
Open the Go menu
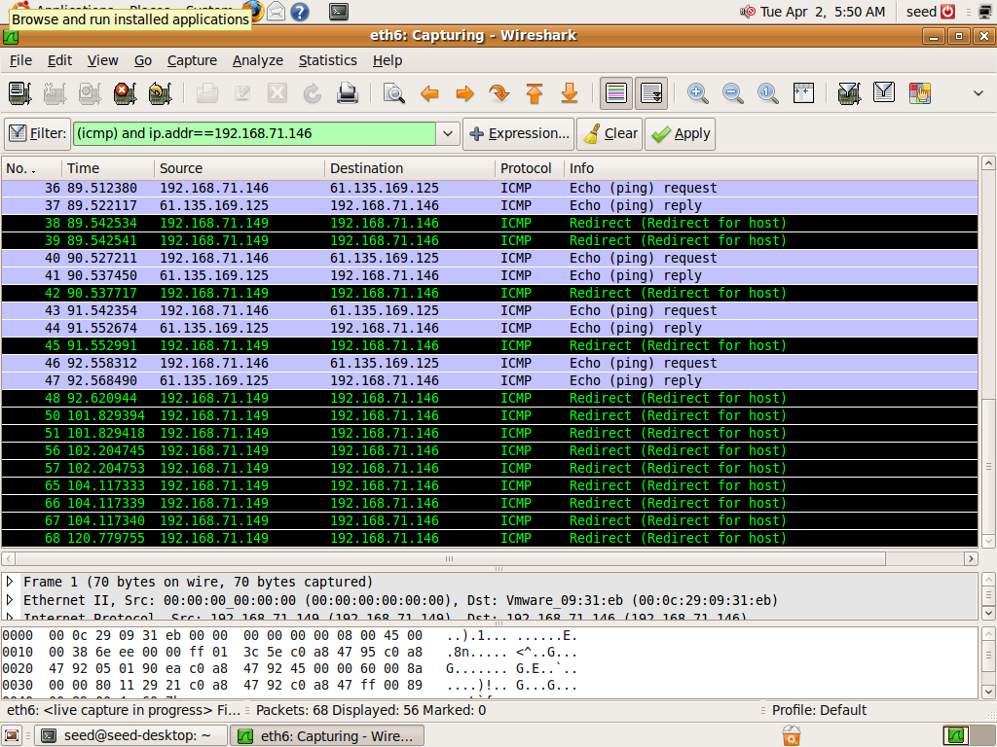(x=143, y=60)
